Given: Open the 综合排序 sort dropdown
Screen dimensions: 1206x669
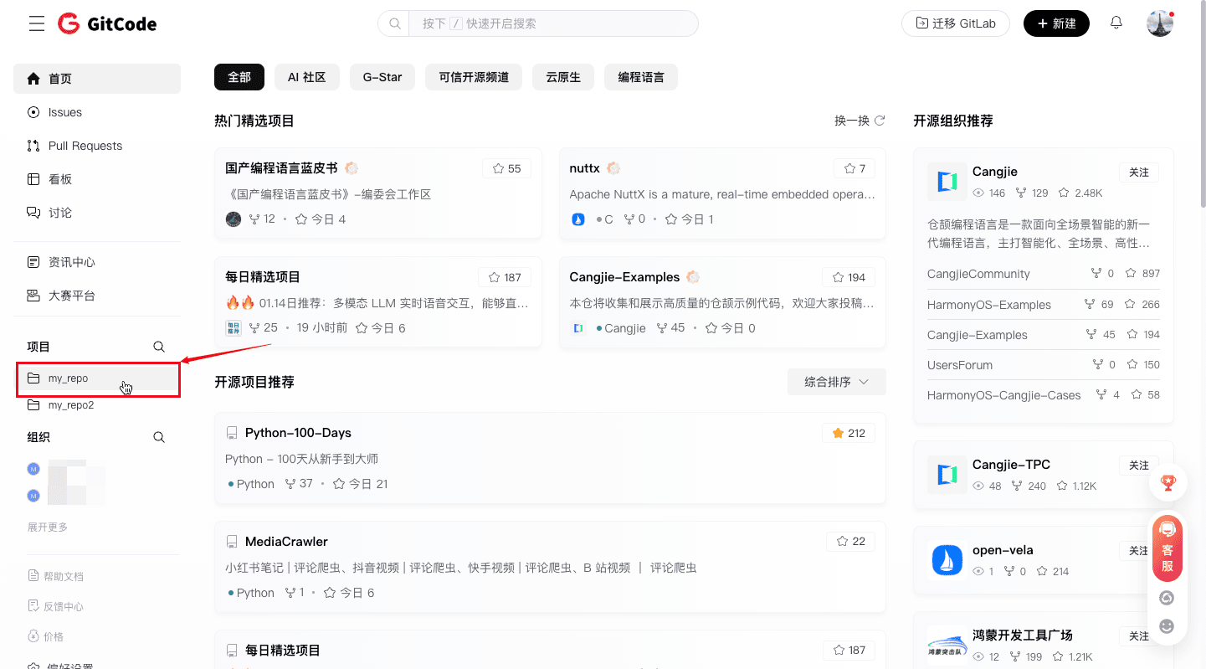Looking at the screenshot, I should pos(836,382).
